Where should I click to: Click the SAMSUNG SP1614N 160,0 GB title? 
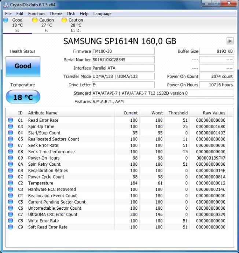click(x=119, y=41)
